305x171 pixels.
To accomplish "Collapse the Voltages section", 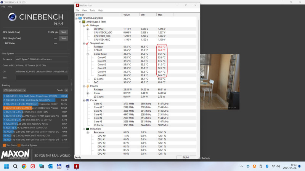I will [84, 25].
